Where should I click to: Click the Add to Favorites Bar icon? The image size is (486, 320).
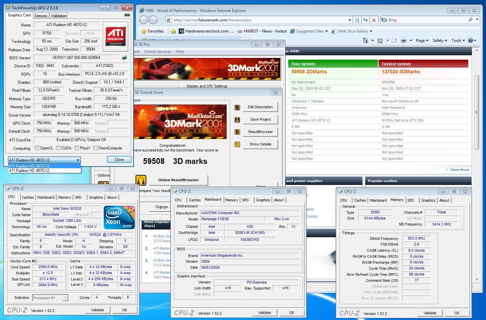tap(173, 31)
